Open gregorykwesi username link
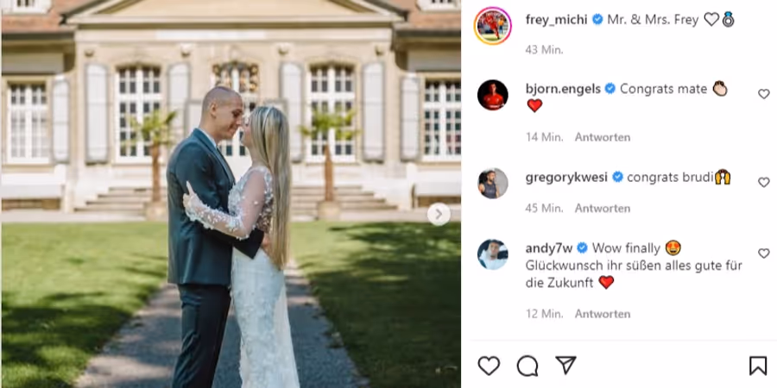The width and height of the screenshot is (777, 388). (x=566, y=177)
